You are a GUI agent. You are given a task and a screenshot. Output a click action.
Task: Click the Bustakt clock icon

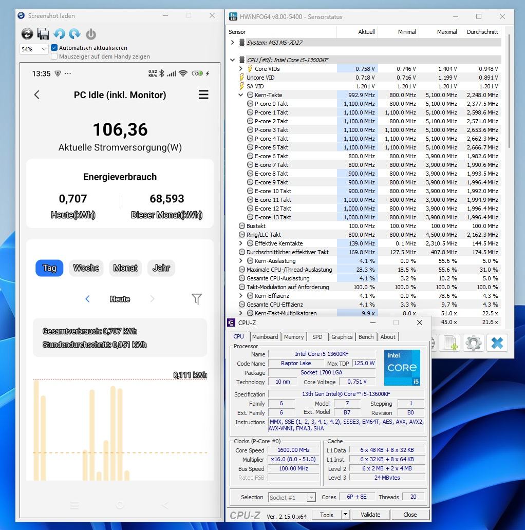pyautogui.click(x=242, y=226)
